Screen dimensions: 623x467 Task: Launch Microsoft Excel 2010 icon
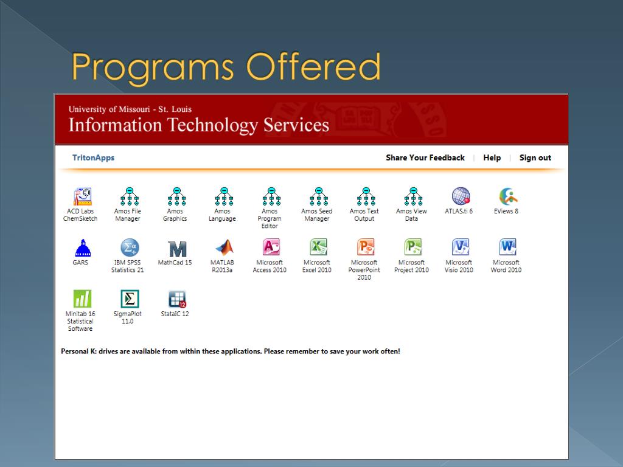[319, 247]
